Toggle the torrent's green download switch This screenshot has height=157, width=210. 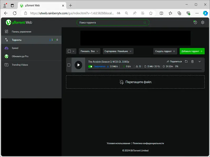point(90,66)
